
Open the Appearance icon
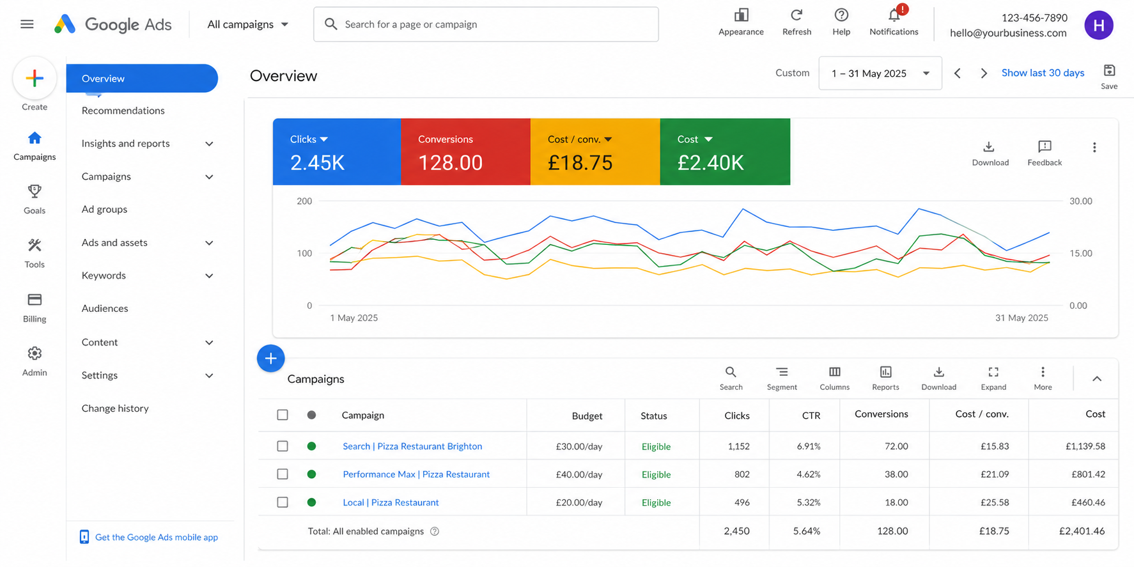[741, 15]
